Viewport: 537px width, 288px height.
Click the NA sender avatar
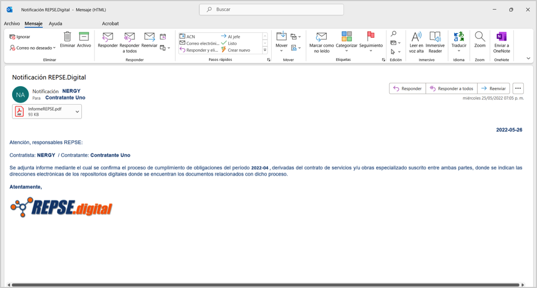(x=20, y=95)
